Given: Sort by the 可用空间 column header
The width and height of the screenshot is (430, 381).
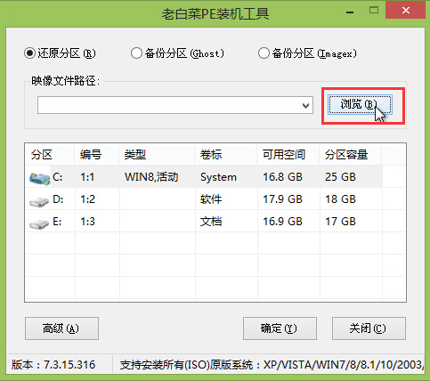Looking at the screenshot, I should click(x=288, y=155).
